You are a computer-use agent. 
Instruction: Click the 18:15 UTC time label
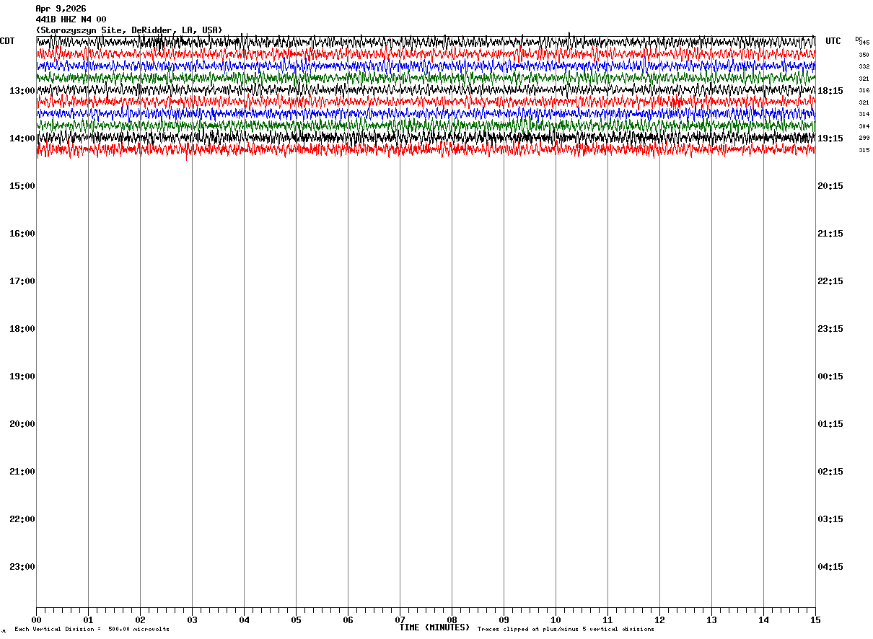[x=830, y=91]
